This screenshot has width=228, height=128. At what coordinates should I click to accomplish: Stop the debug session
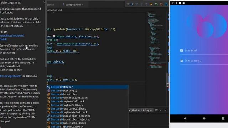(x=161, y=4)
